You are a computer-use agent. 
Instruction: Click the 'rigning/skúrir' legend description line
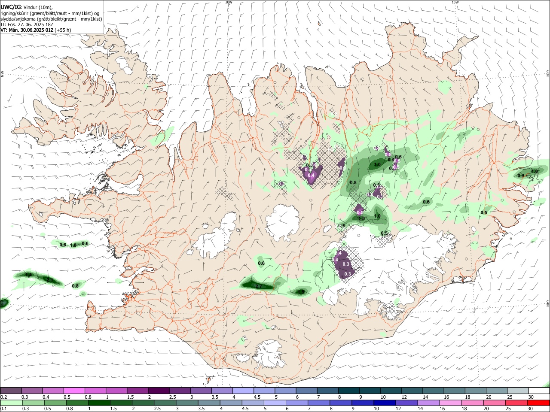pyautogui.click(x=50, y=13)
